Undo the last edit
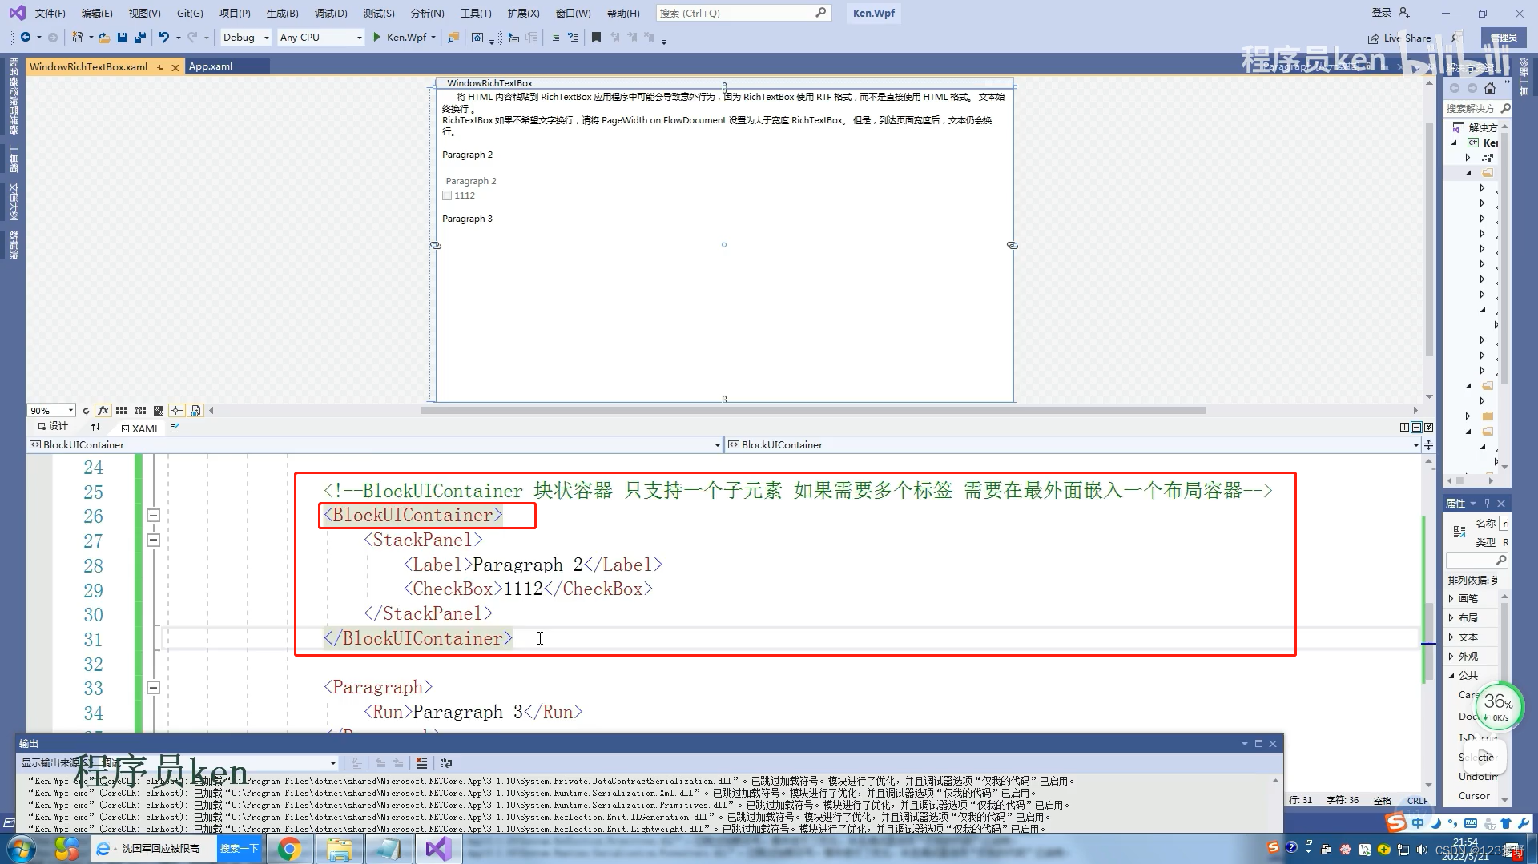 [164, 37]
